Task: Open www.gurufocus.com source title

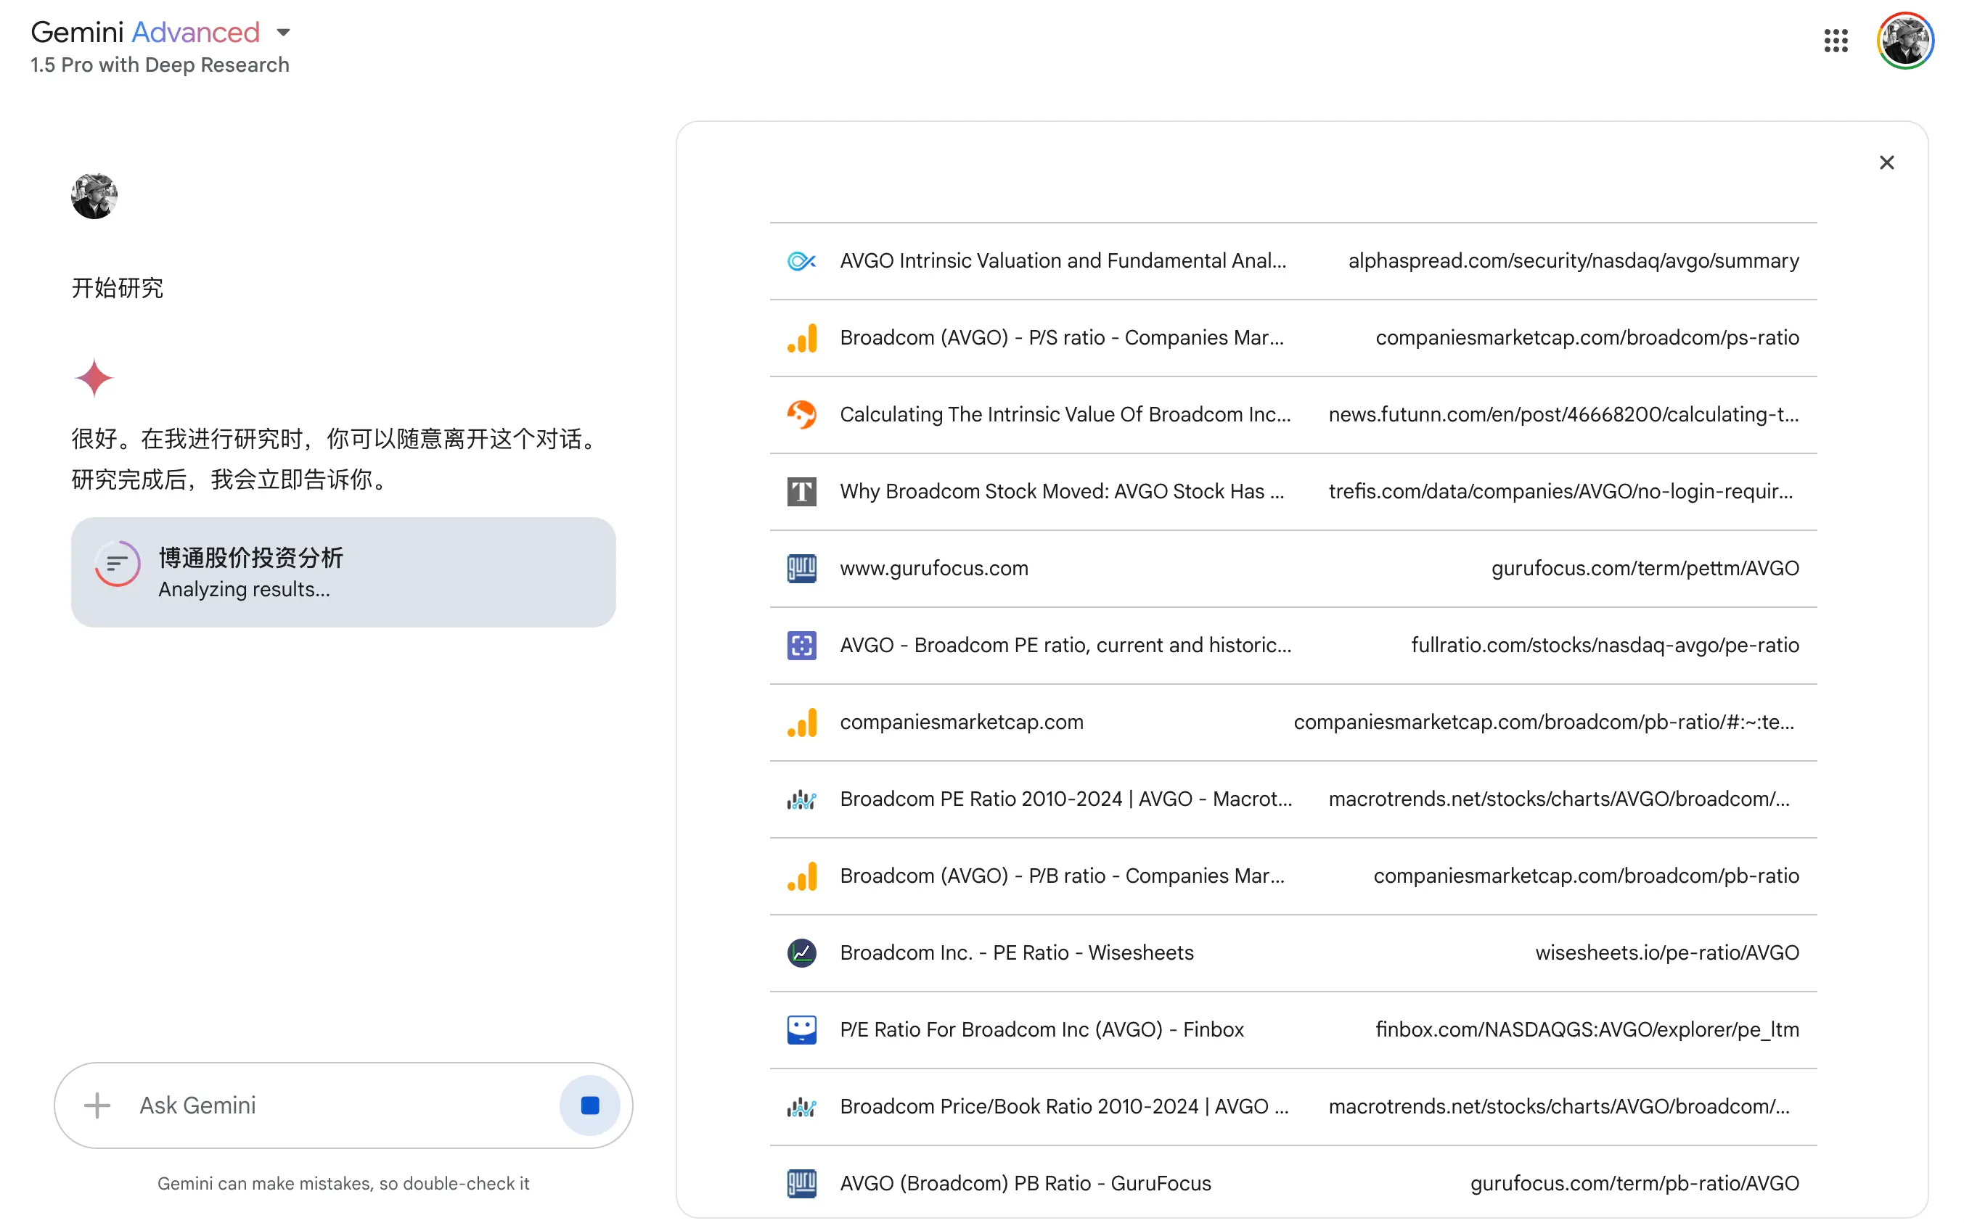Action: pyautogui.click(x=934, y=568)
